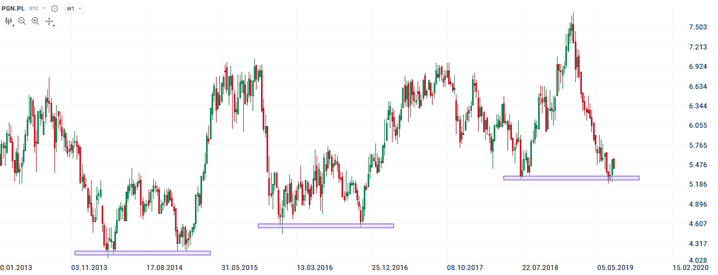
Task: Expand the STC dropdown arrow
Action: [44, 9]
